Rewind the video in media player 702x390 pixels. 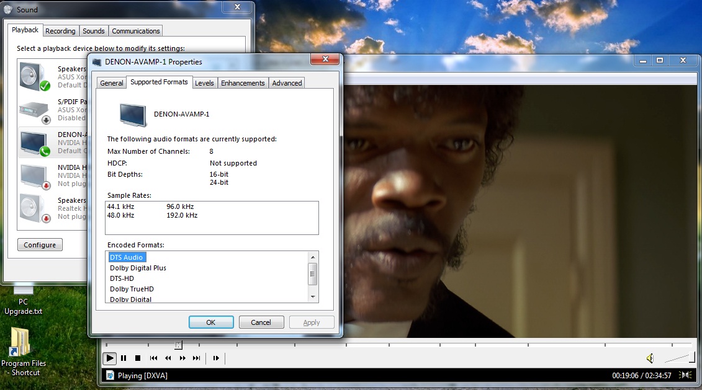[x=168, y=358]
